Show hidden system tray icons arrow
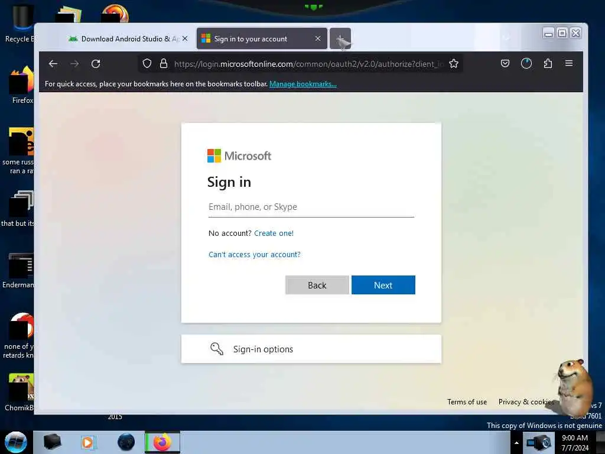 (x=516, y=443)
